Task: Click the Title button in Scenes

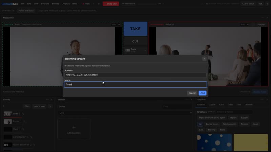Action: pyautogui.click(x=26, y=106)
